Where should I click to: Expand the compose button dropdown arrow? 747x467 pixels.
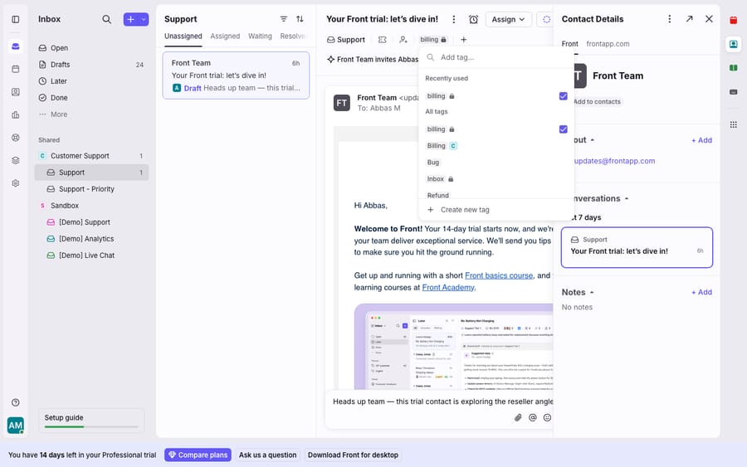point(144,19)
